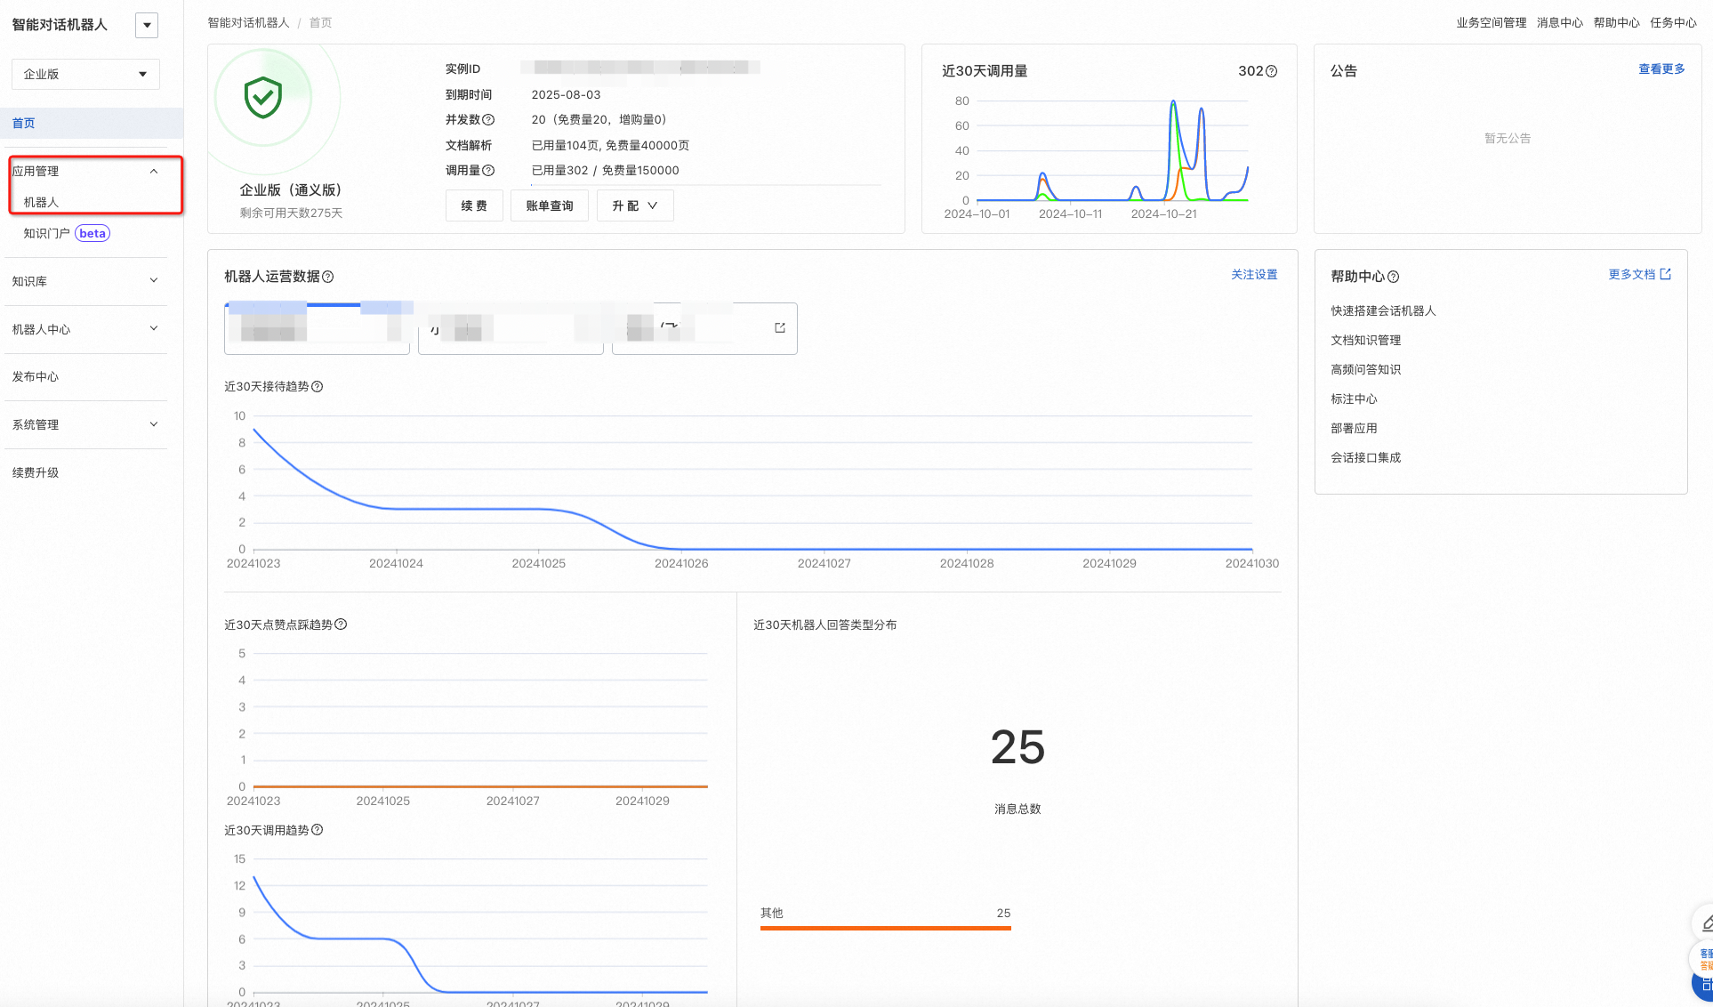1713x1007 pixels.
Task: Click help icon beside 帮助中心 panel title
Action: (1394, 277)
